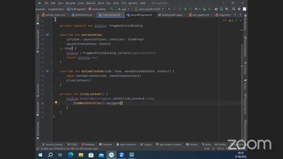
Task: Open the Gradle right sidebar panel
Action: pyautogui.click(x=245, y=84)
